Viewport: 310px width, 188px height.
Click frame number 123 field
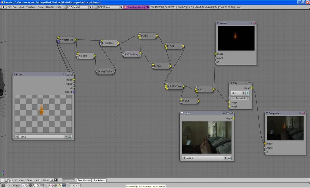[75, 186]
